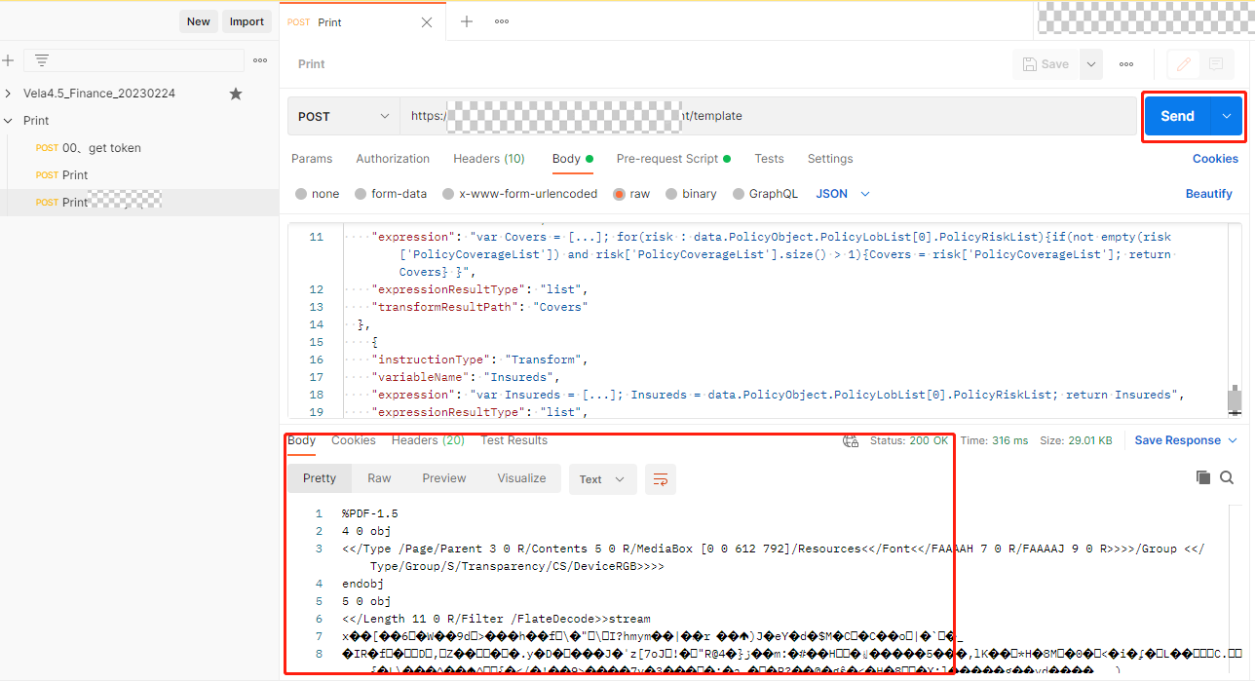1255x682 pixels.
Task: Open the comments panel for the request
Action: 1215,64
